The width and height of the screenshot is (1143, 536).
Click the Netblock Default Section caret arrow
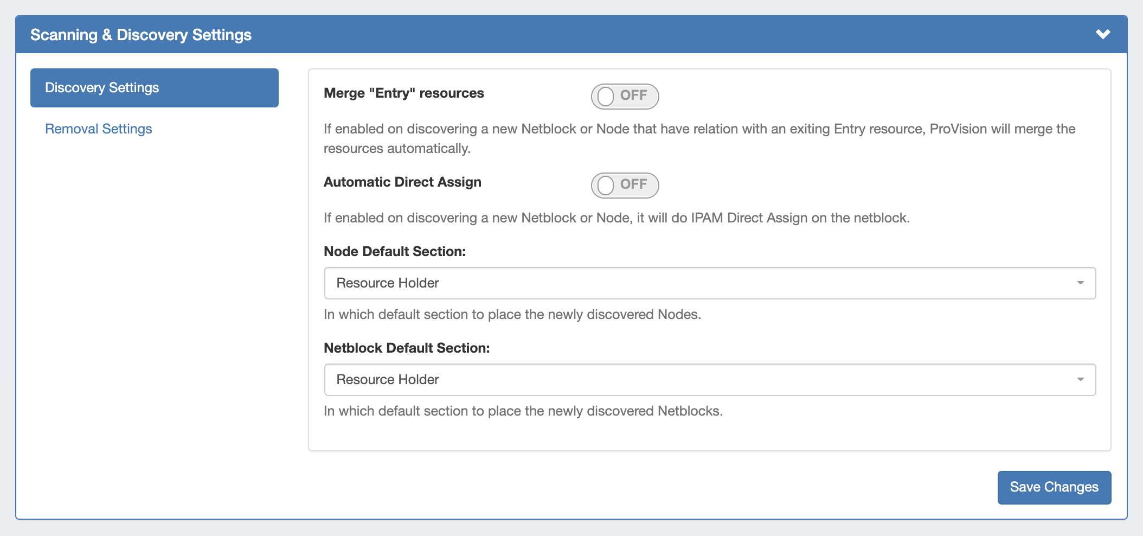[1080, 380]
